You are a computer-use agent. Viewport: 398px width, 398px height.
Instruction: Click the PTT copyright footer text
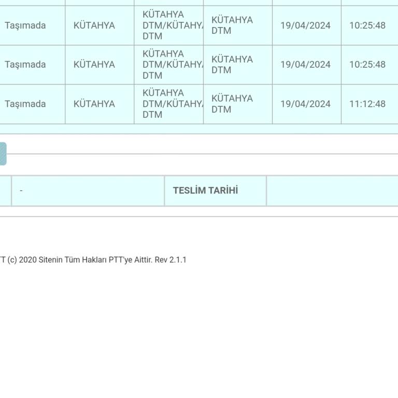tap(93, 260)
